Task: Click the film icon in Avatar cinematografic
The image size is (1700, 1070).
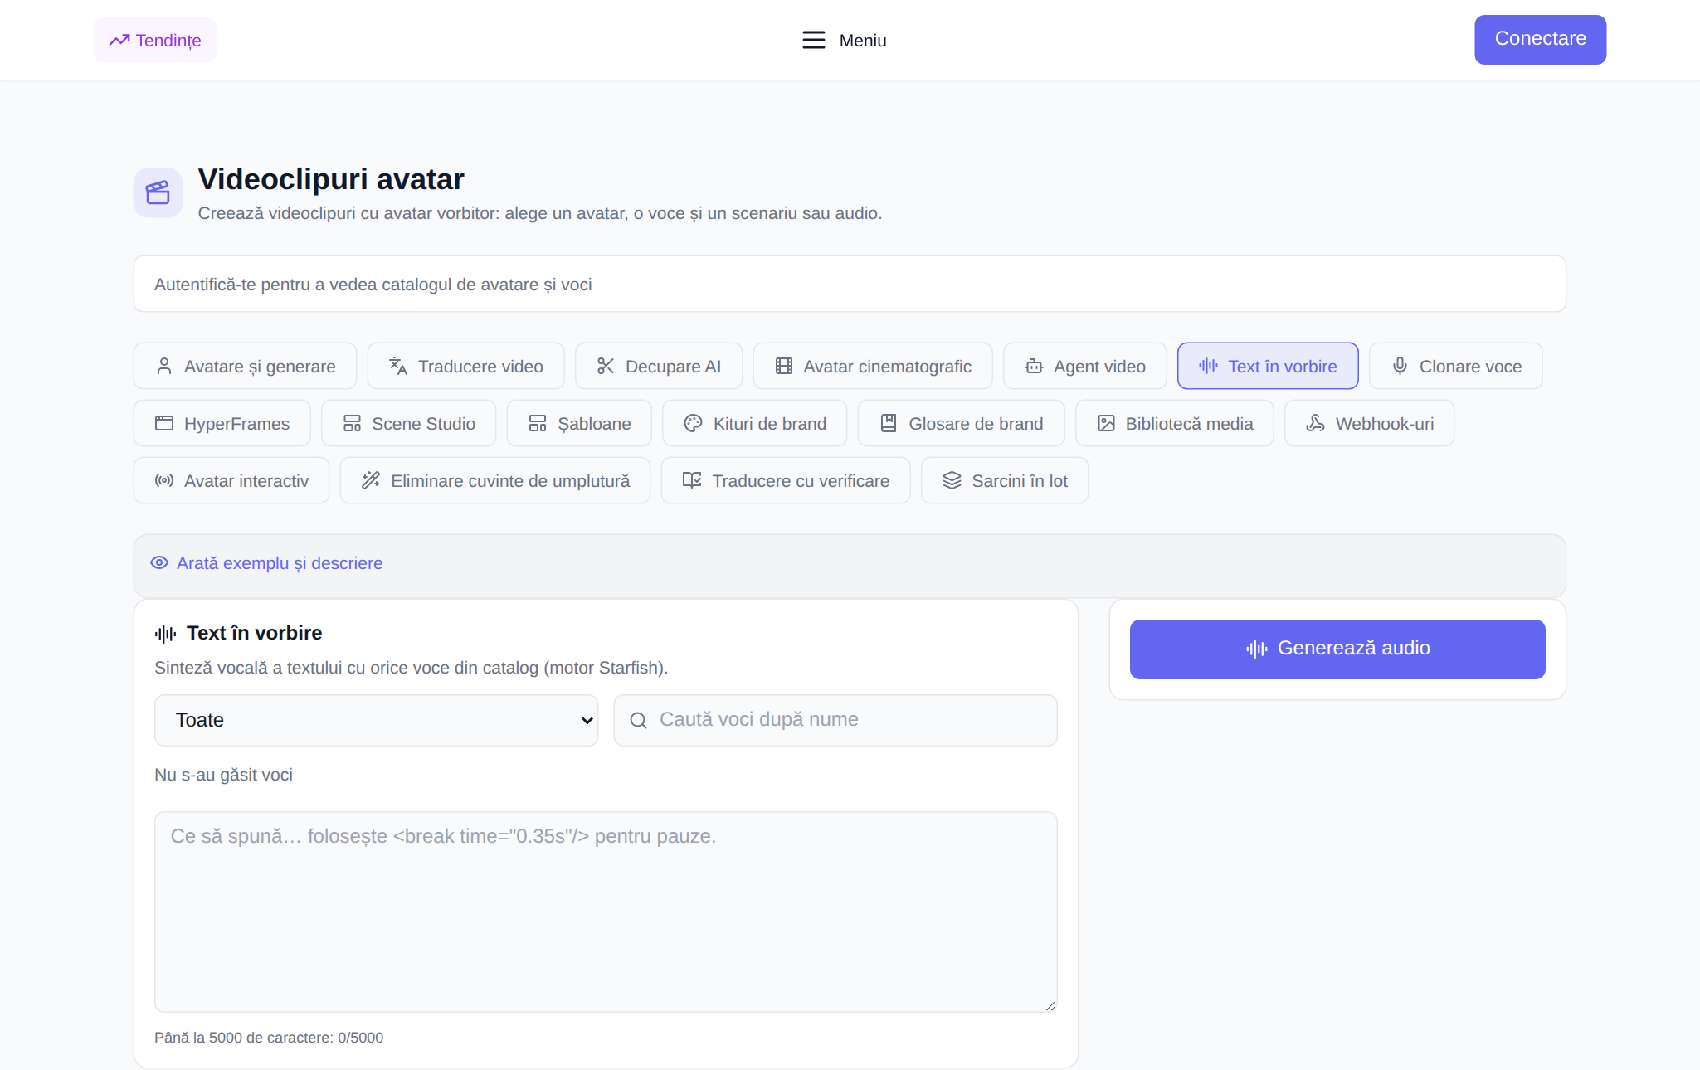Action: click(784, 366)
